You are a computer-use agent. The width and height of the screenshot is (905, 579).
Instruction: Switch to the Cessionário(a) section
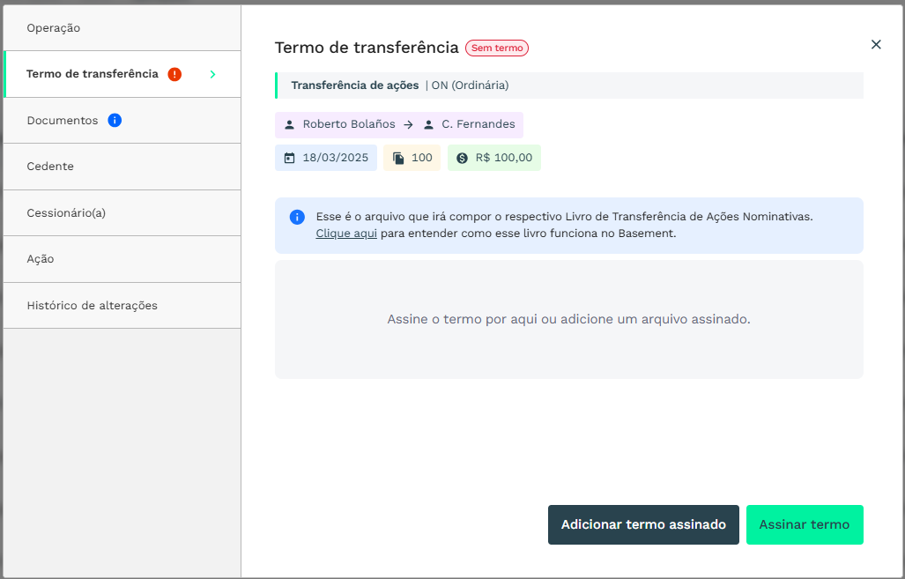(66, 213)
